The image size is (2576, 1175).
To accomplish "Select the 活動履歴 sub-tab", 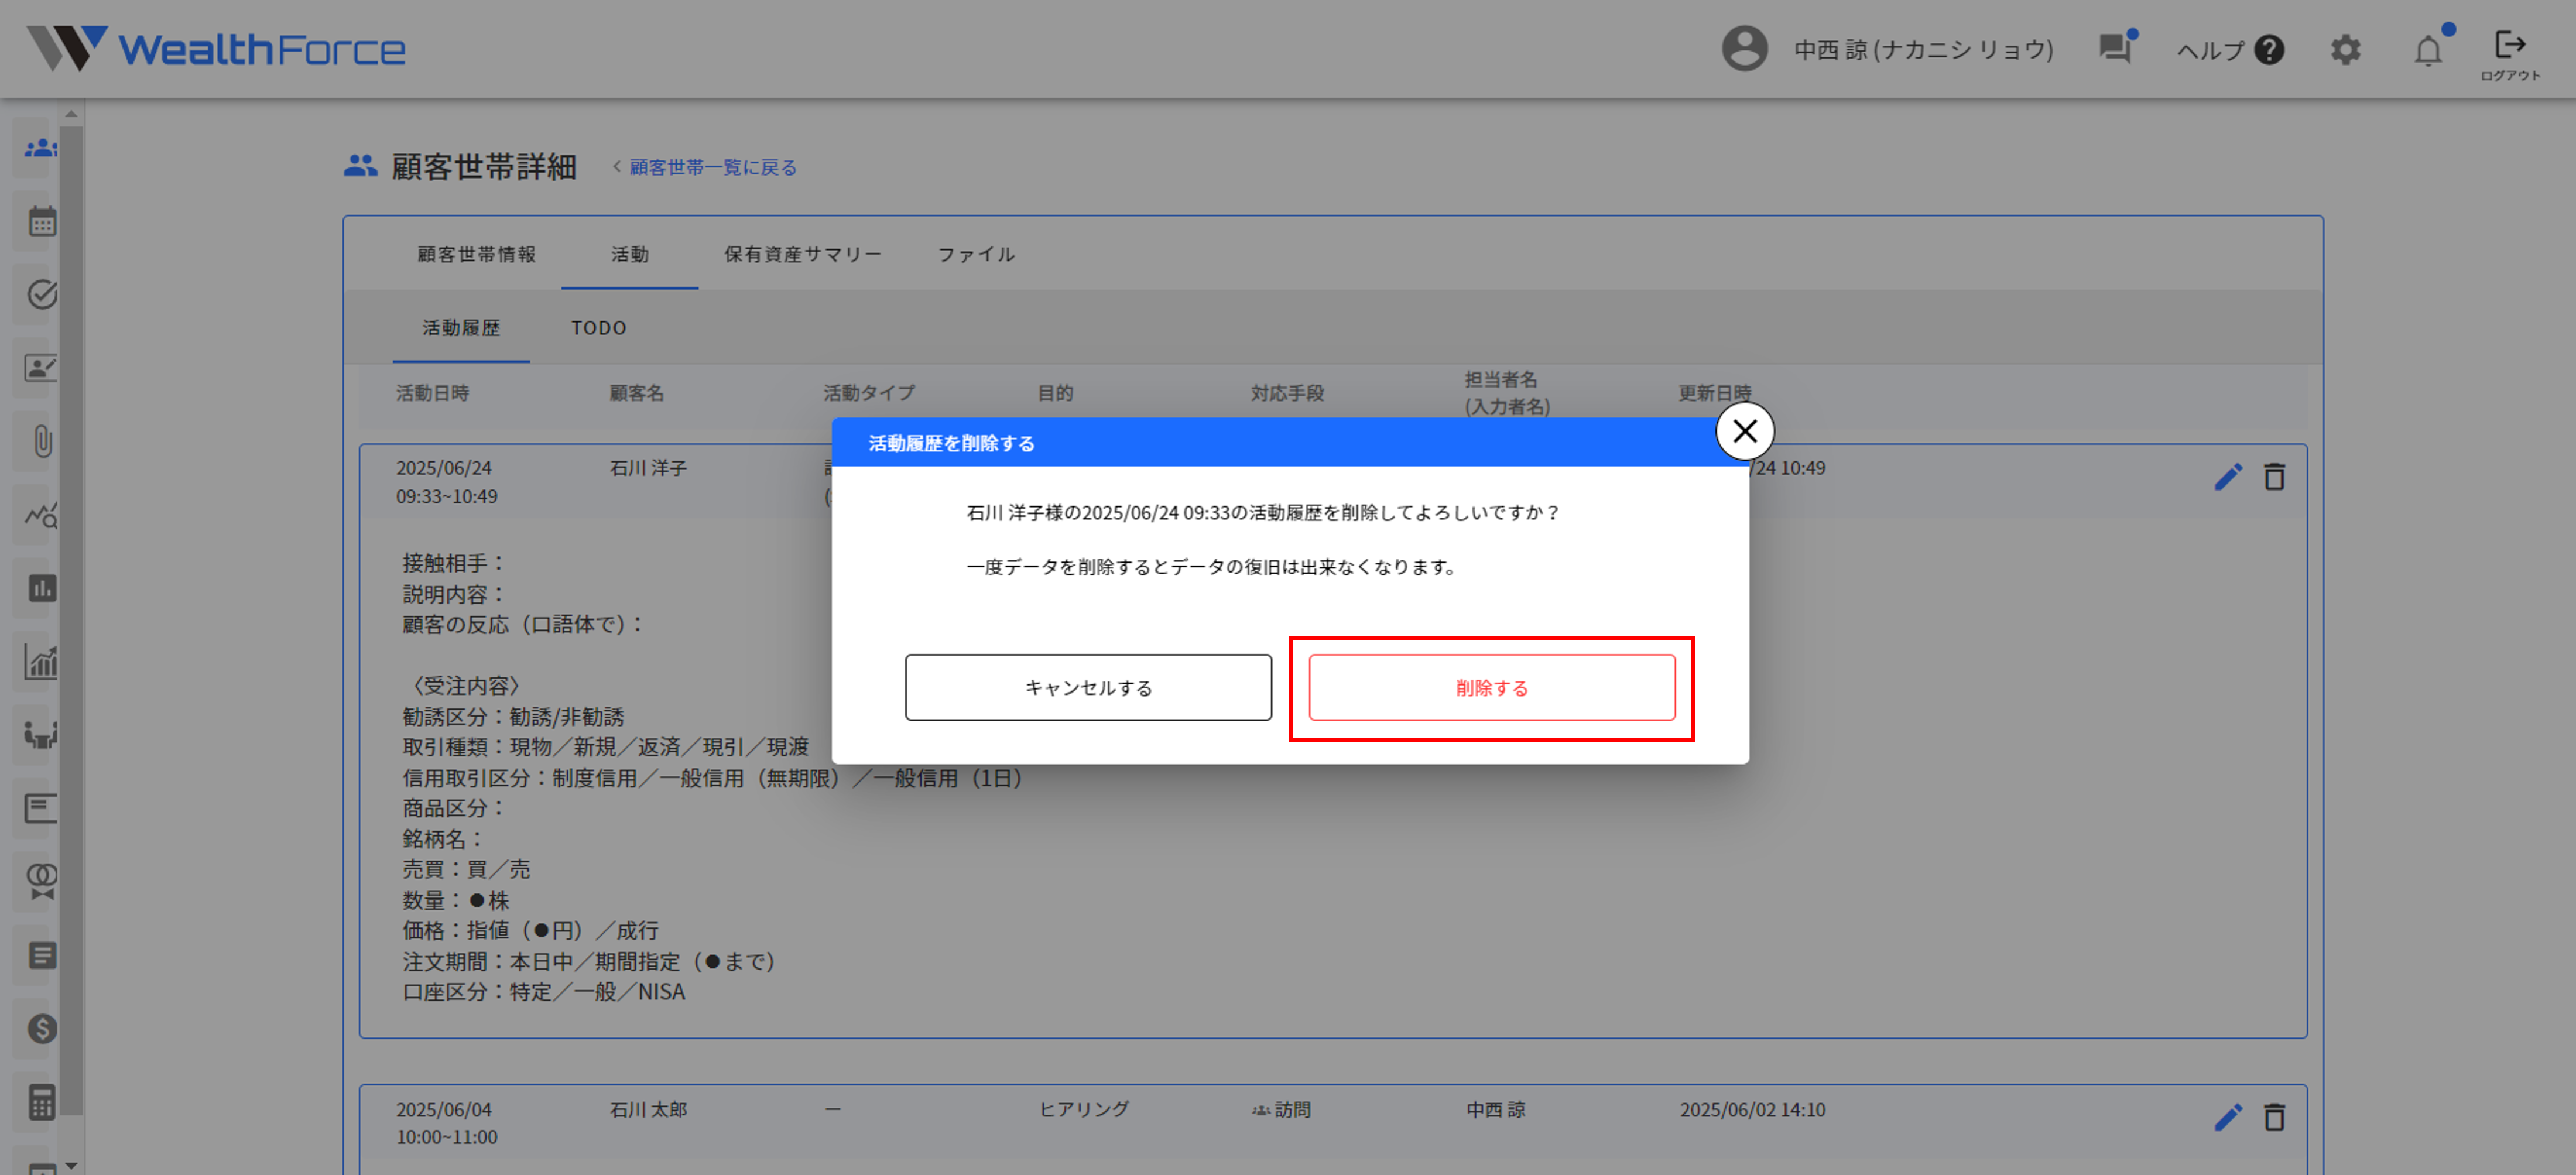I will 461,328.
